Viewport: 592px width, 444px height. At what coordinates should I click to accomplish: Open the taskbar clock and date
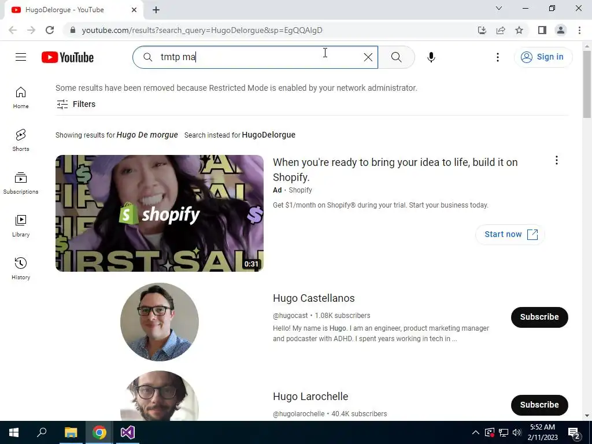542,432
